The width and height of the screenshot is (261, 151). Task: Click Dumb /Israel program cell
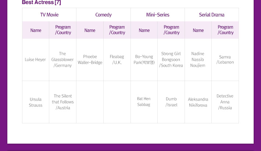pos(171,102)
